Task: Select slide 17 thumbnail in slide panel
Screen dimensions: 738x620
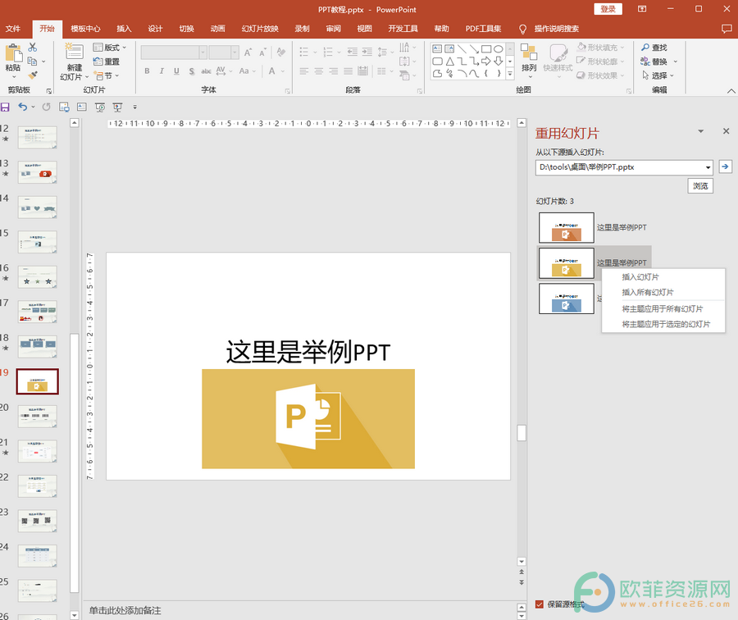Action: click(x=37, y=312)
